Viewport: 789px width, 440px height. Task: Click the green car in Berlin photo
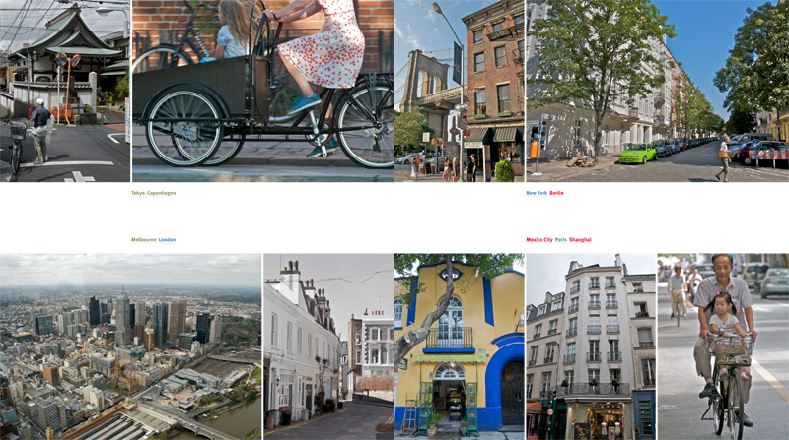[637, 154]
